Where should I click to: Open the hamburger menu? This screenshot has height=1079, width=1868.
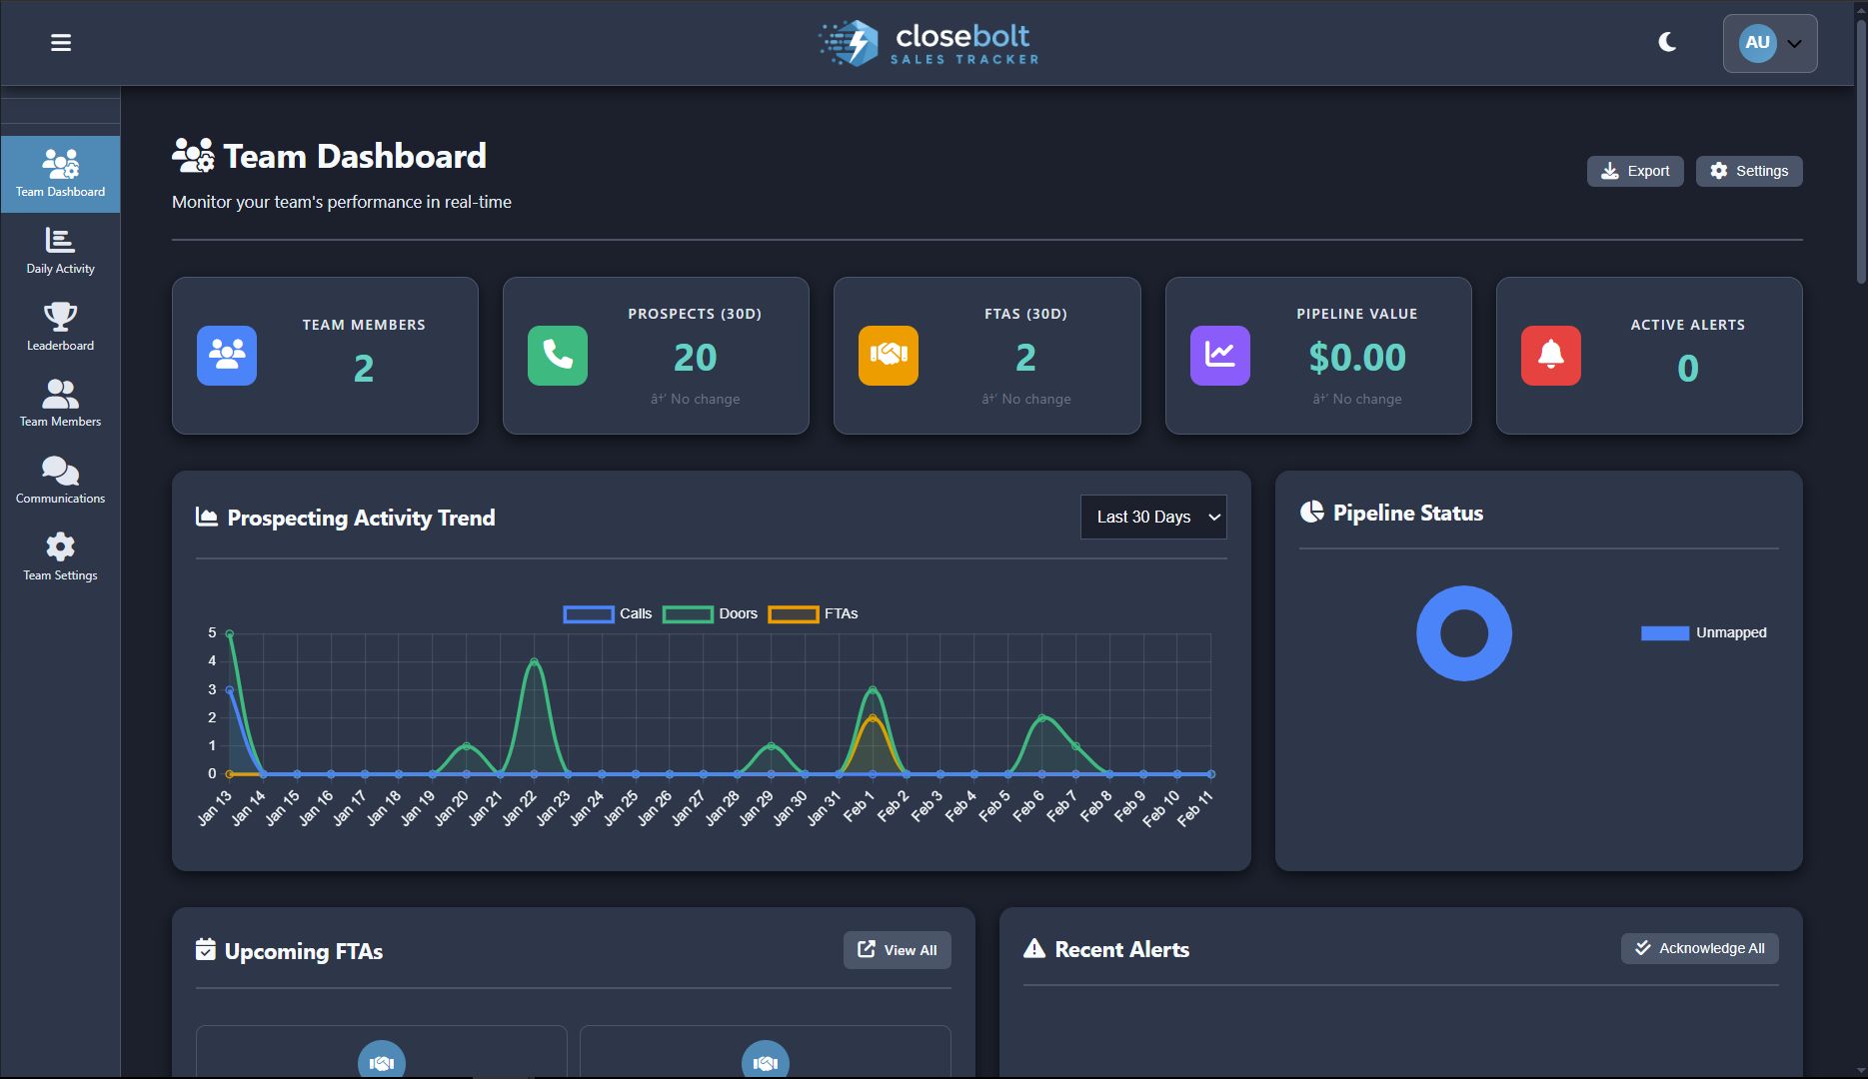tap(61, 43)
